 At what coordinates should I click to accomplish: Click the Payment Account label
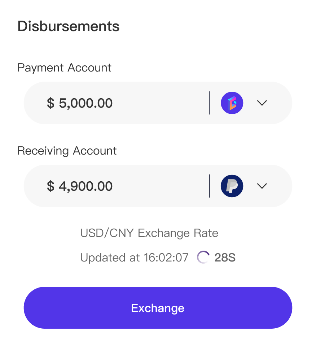pyautogui.click(x=64, y=68)
